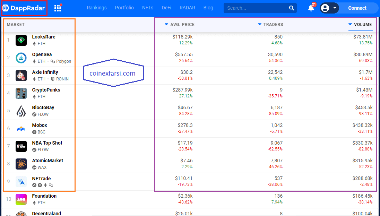Click the search magnifier icon
Viewport: 380px width, 216px height.
(291, 8)
